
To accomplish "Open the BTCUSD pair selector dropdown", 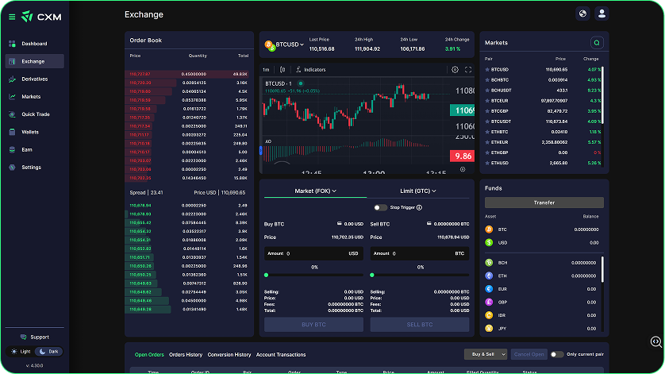I will pyautogui.click(x=285, y=44).
